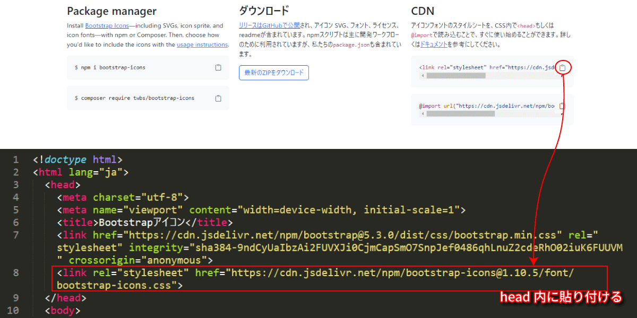Click the html lang="ja" code line
637x318 pixels.
click(x=81, y=172)
